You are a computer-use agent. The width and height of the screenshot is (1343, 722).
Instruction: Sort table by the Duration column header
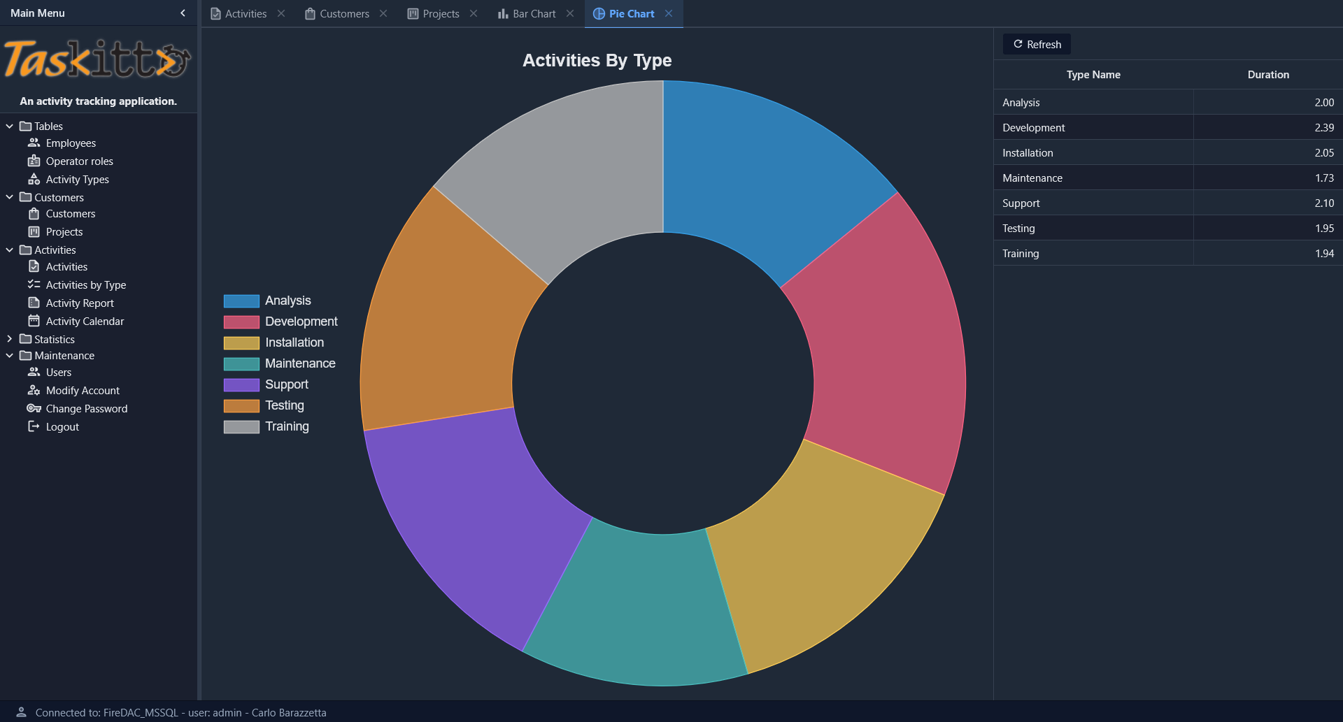[1268, 75]
